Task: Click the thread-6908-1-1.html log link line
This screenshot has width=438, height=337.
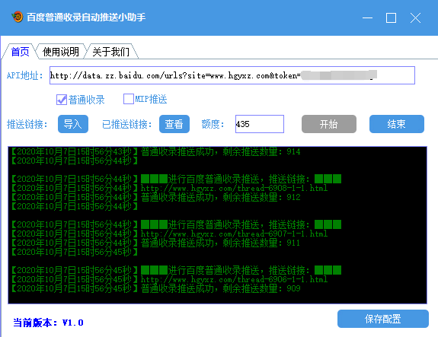Action: (x=169, y=189)
